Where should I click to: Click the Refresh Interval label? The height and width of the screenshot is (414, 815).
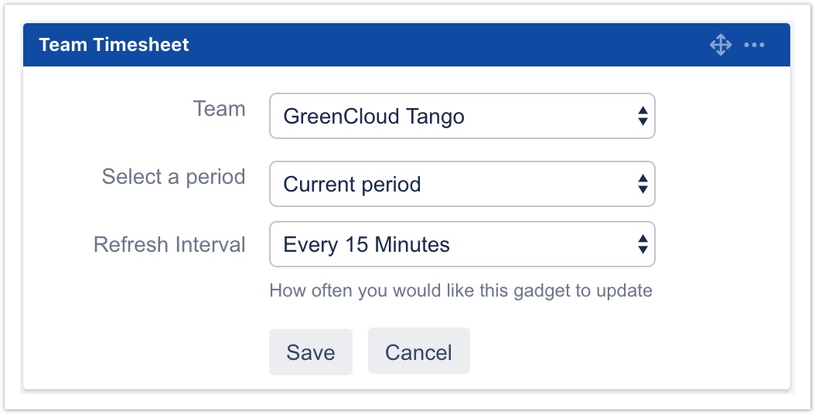coord(169,245)
